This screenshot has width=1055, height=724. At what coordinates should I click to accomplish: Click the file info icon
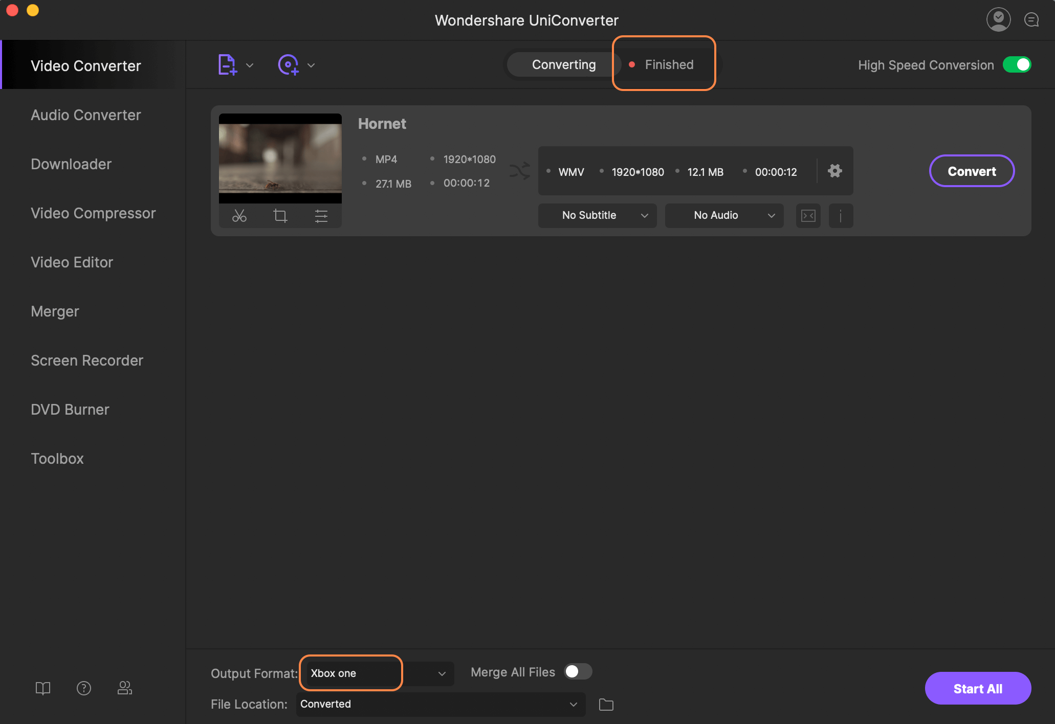(x=841, y=215)
